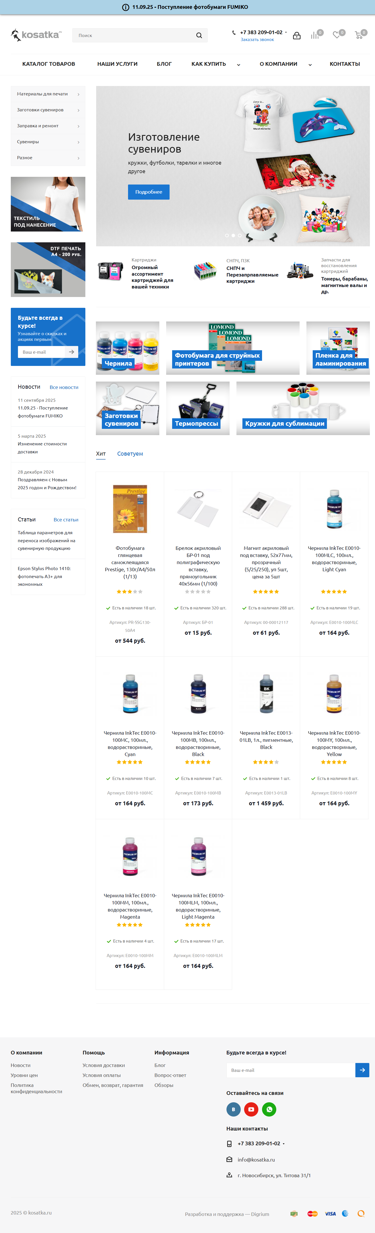Open the VK social icon in footer
The height and width of the screenshot is (1233, 375).
click(x=233, y=1109)
